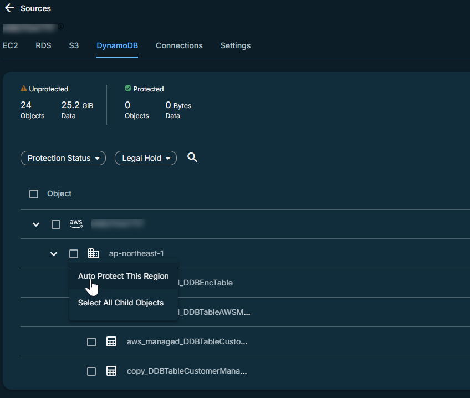Open the Connections tab

[179, 45]
